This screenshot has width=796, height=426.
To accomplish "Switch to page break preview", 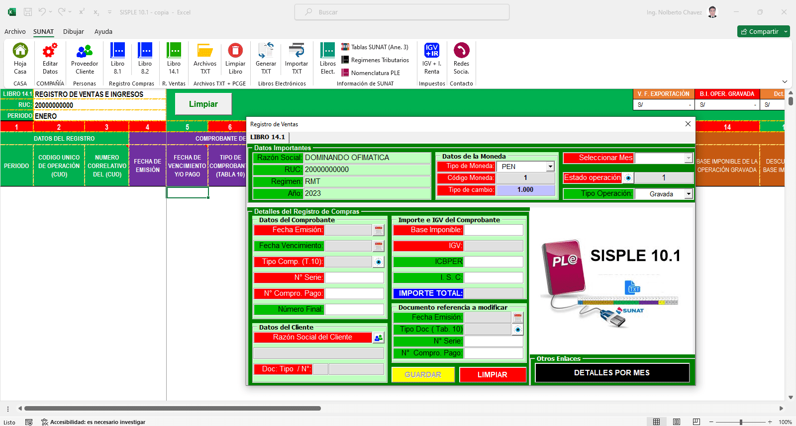I will 696,422.
